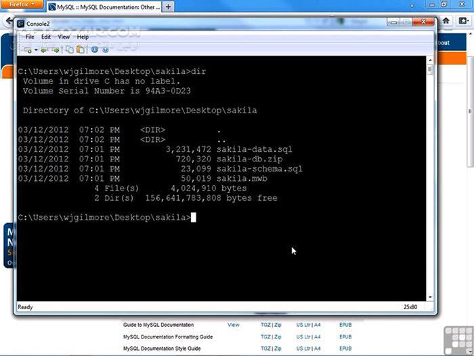This screenshot has width=474, height=356.
Task: Click View link for Guide to MySQL Documentation
Action: pyautogui.click(x=234, y=325)
